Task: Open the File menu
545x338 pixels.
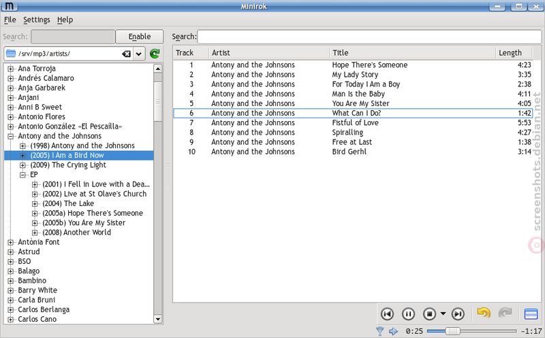Action: [10, 20]
